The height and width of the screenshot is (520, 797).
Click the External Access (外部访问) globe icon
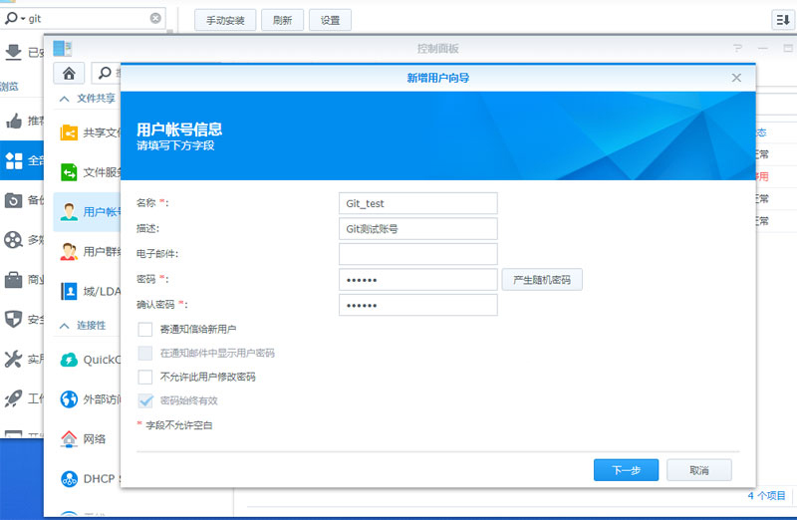[69, 399]
